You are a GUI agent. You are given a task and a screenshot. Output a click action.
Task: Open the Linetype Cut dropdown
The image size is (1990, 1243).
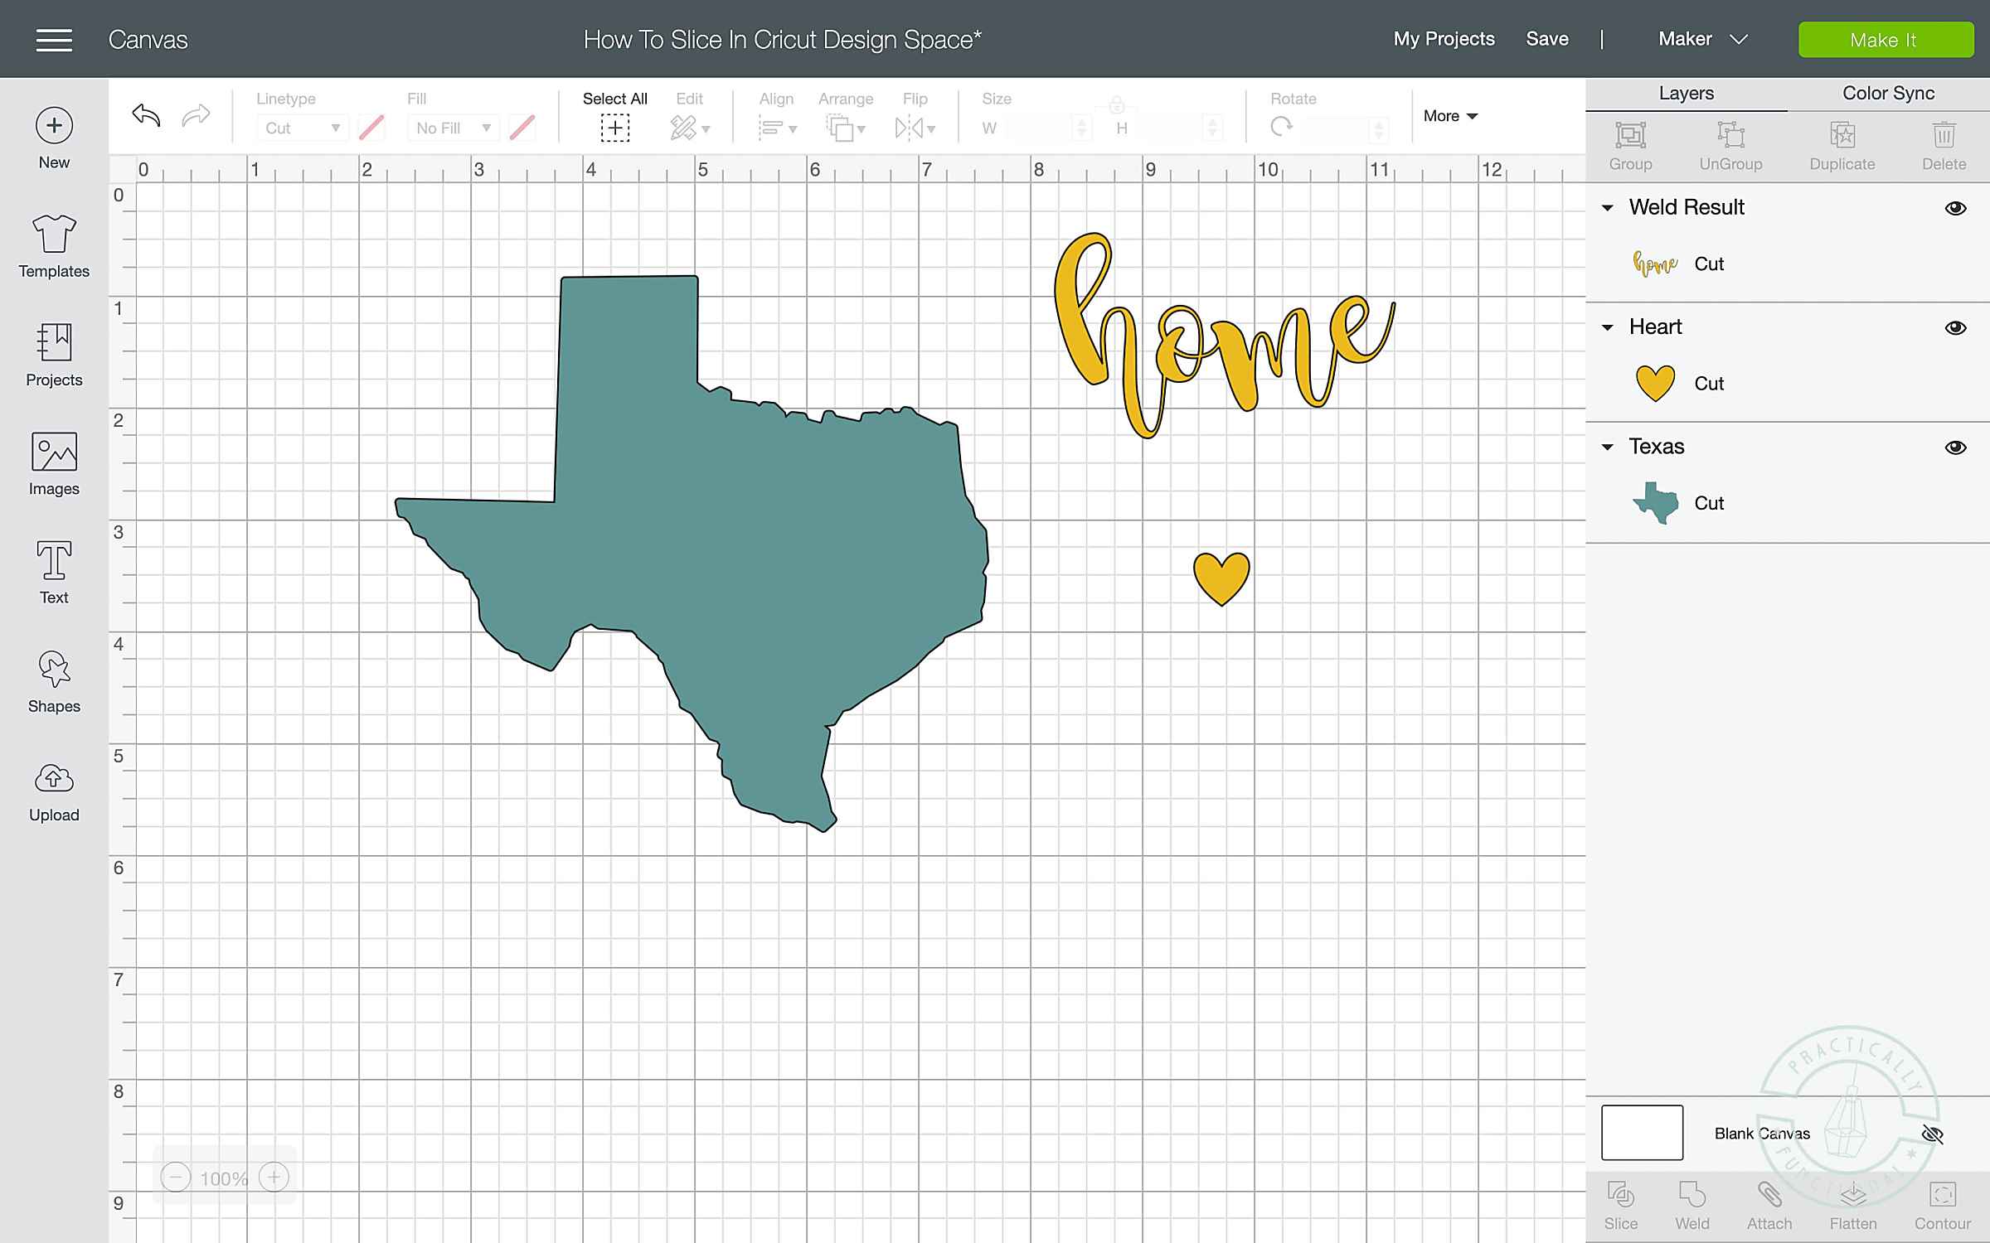click(x=302, y=128)
